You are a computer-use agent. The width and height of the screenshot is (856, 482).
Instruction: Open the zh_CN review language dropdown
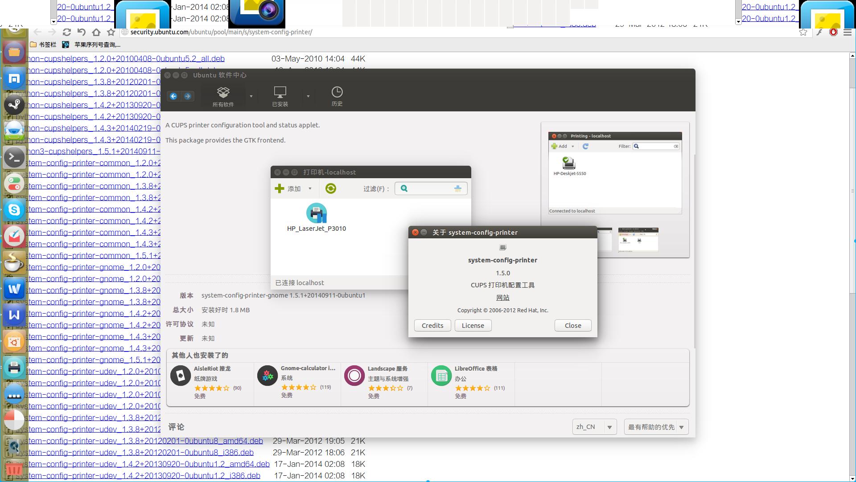click(595, 427)
